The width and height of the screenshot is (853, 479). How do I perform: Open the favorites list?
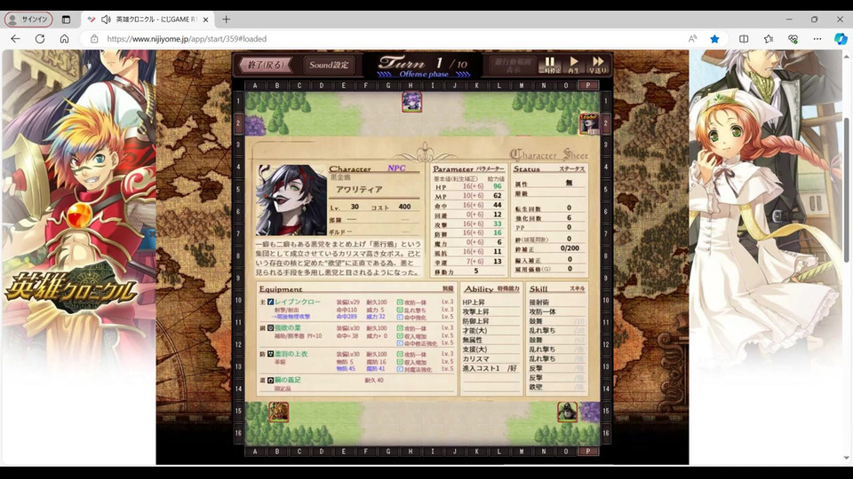pos(768,39)
